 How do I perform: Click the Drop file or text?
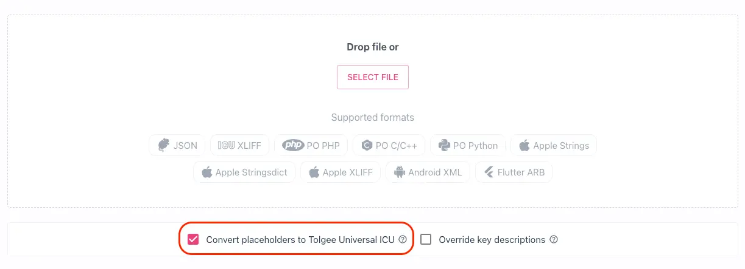pyautogui.click(x=372, y=47)
